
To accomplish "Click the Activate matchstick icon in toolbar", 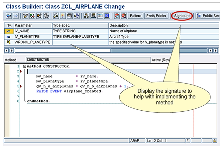I will pyautogui.click(x=62, y=16).
